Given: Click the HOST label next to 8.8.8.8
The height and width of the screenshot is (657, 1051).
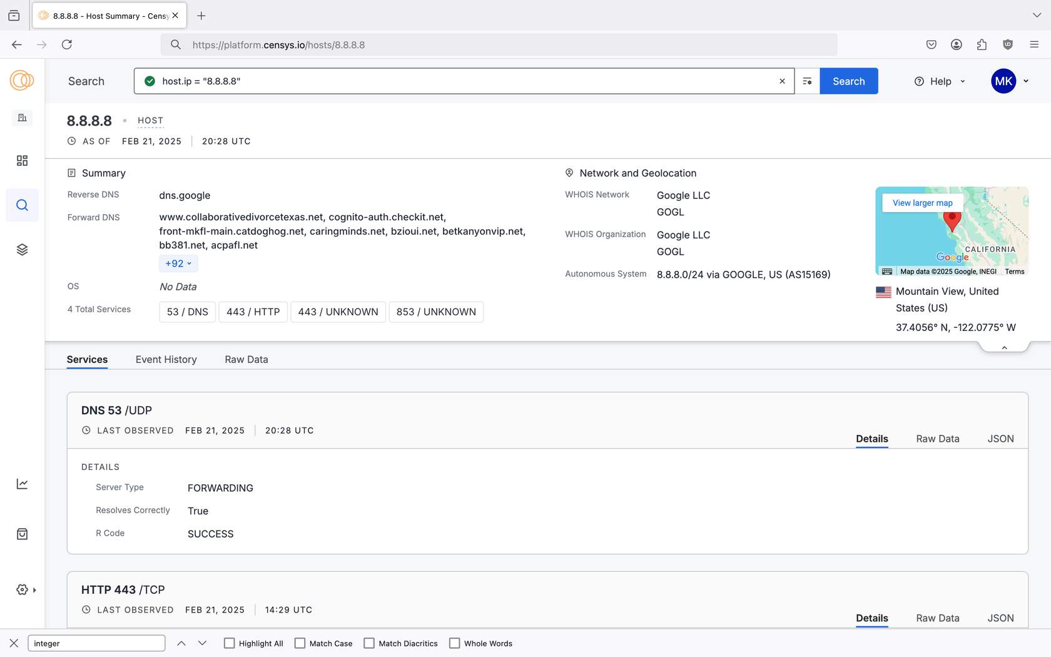Looking at the screenshot, I should [150, 121].
